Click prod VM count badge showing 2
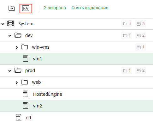Image resolution: width=153 pixels, height=122 pixels. coord(141,70)
